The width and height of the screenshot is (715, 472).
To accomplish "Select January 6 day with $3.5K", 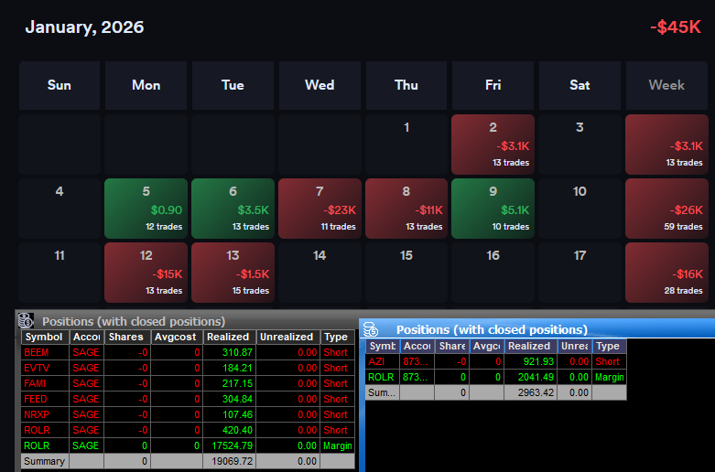I will (x=233, y=209).
